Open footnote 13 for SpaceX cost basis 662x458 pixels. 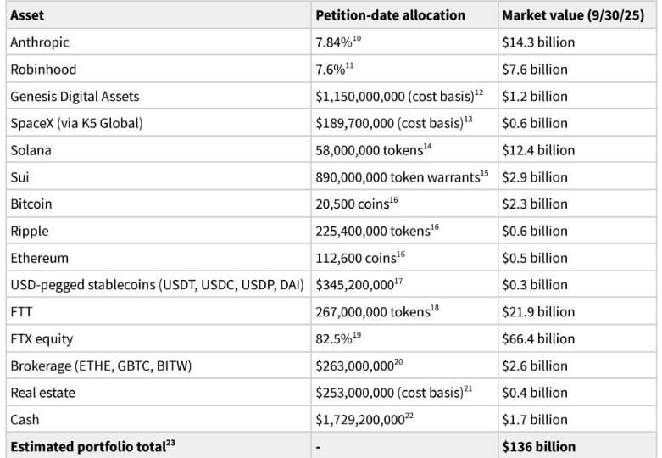468,119
